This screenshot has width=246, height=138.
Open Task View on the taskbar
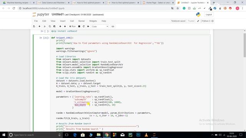coord(66,135)
